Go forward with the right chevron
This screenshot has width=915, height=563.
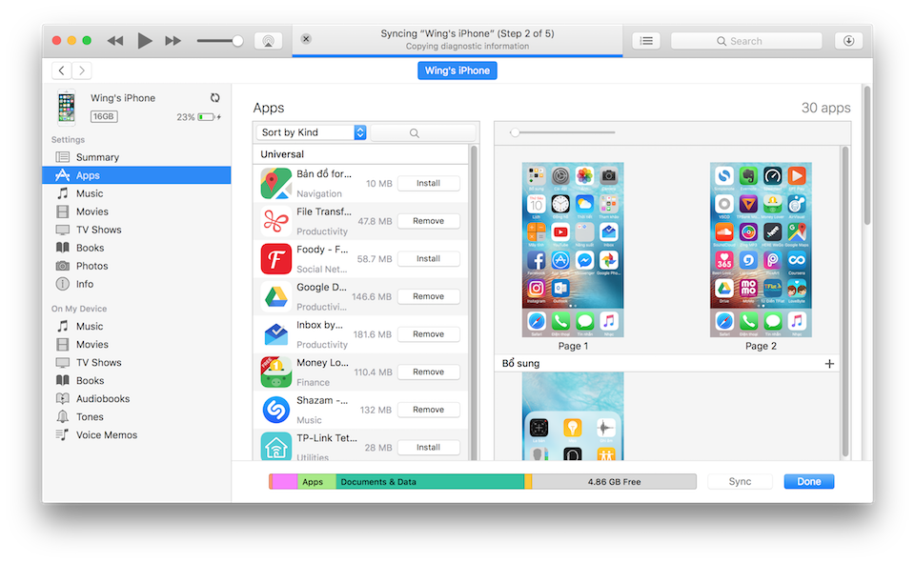point(82,70)
